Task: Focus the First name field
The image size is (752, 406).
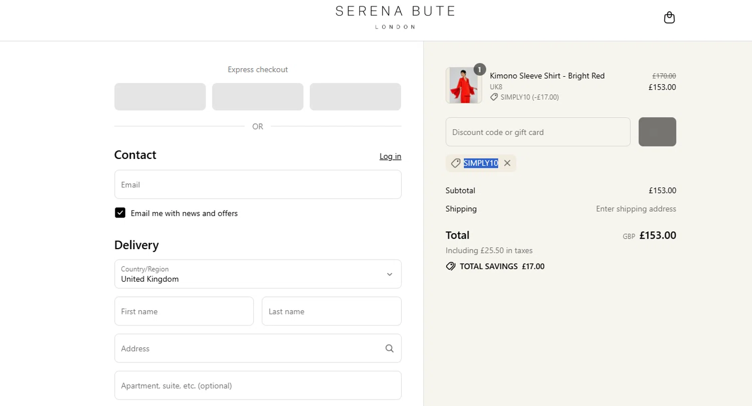Action: pyautogui.click(x=184, y=311)
